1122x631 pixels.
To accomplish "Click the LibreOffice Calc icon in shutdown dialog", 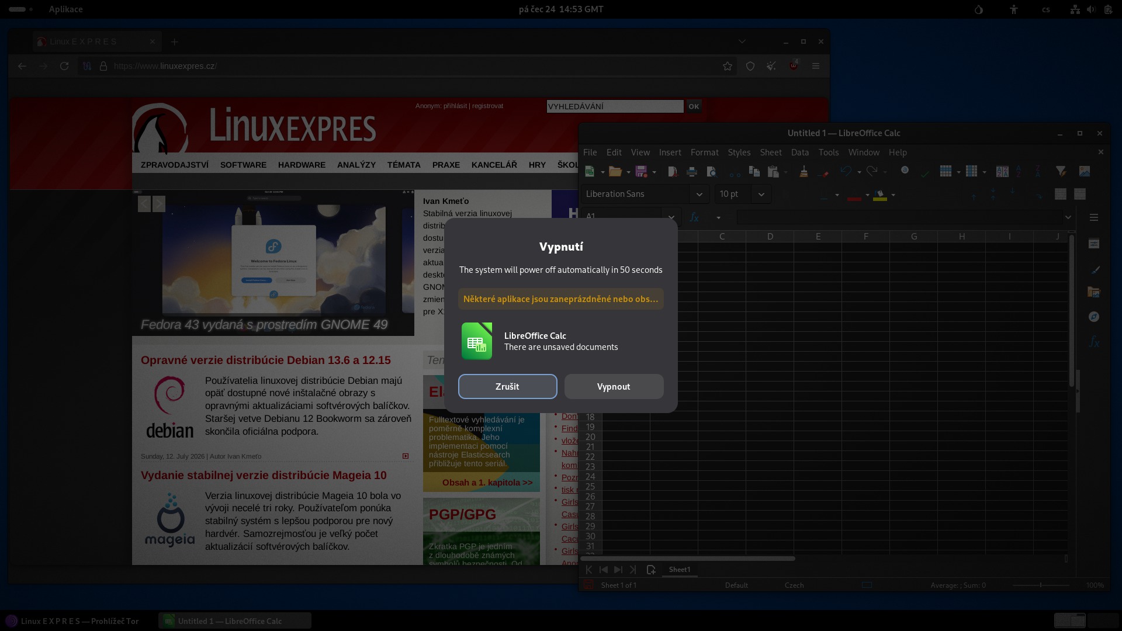I will 477,341.
